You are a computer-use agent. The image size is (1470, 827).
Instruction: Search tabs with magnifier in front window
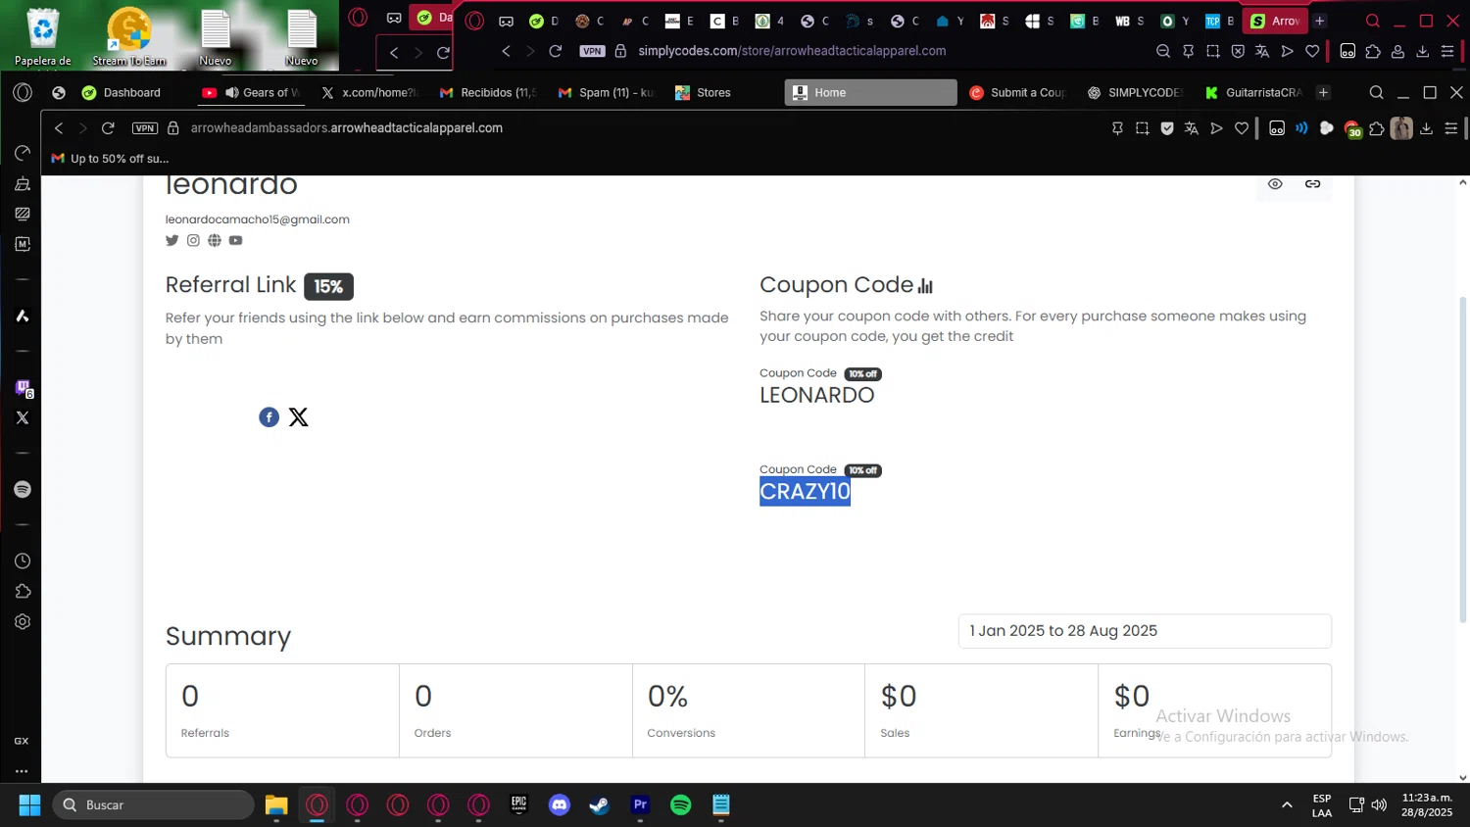point(1376,92)
